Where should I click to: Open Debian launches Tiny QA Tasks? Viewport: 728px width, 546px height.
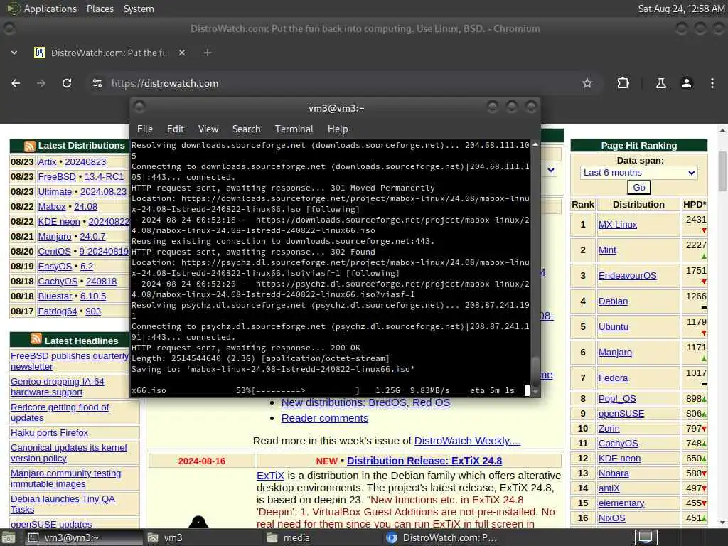click(x=63, y=504)
